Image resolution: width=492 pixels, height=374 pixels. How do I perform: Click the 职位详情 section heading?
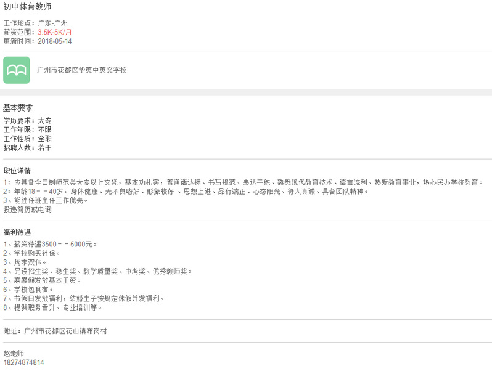(17, 171)
